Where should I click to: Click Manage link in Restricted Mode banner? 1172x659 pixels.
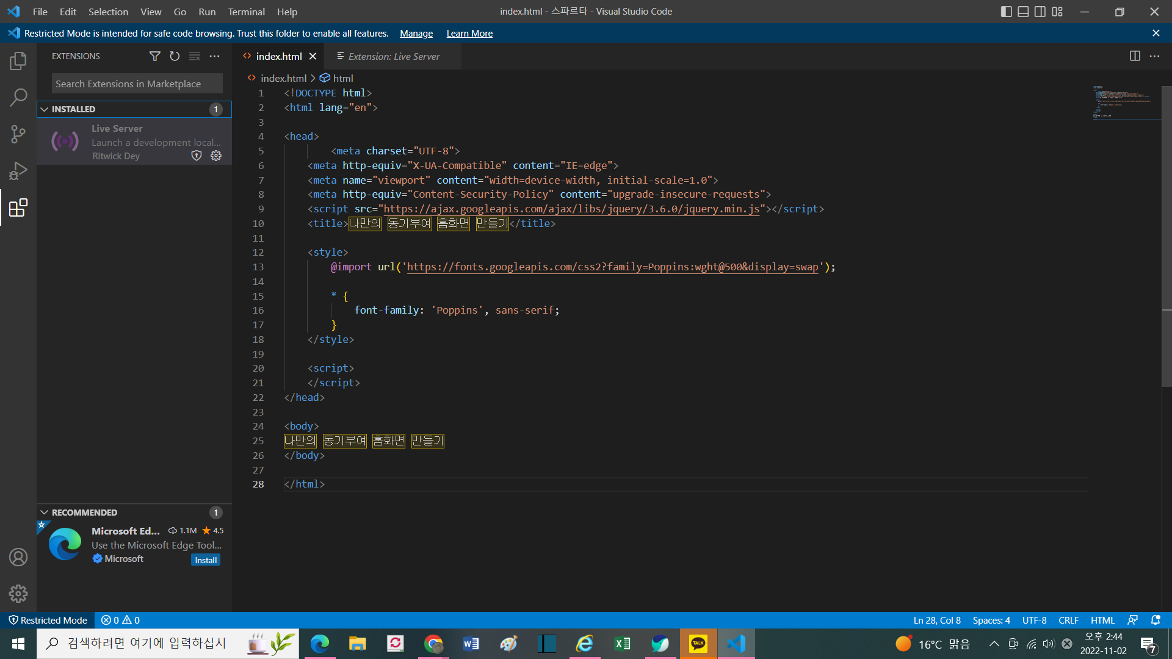pyautogui.click(x=416, y=34)
